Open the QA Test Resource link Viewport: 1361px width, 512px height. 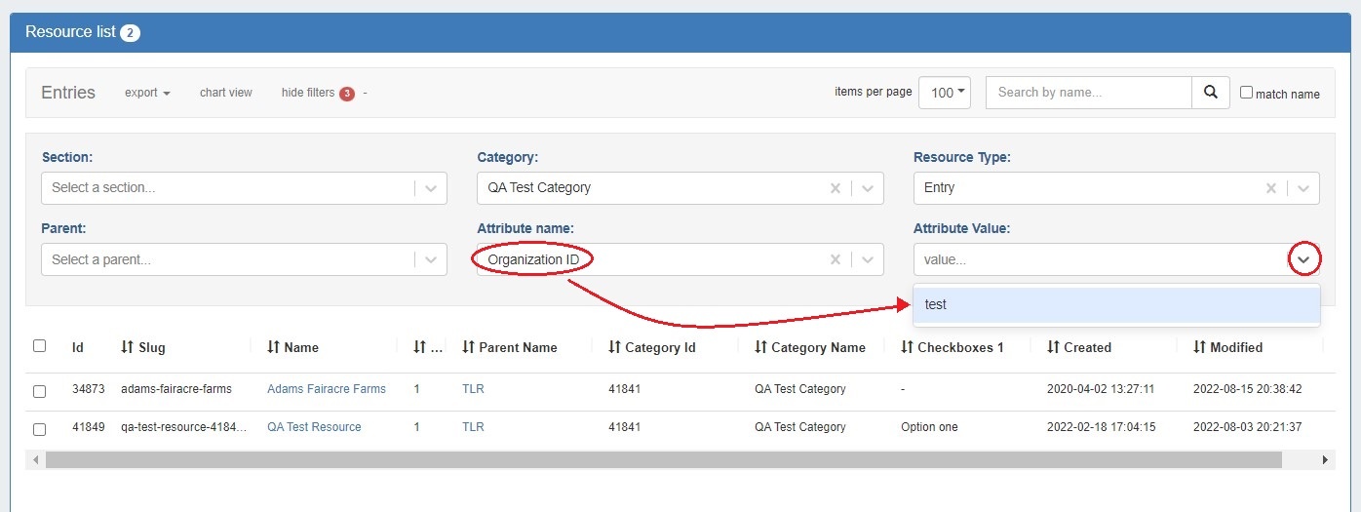pos(314,427)
